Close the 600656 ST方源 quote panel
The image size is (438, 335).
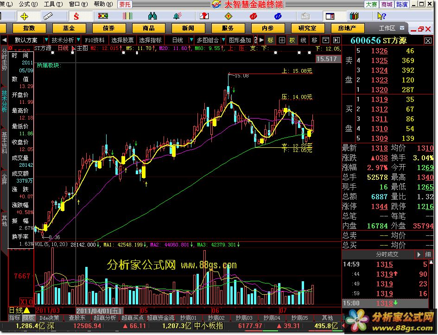coord(428,40)
